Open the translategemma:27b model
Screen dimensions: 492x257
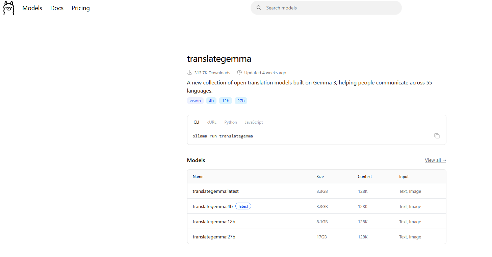pyautogui.click(x=214, y=237)
